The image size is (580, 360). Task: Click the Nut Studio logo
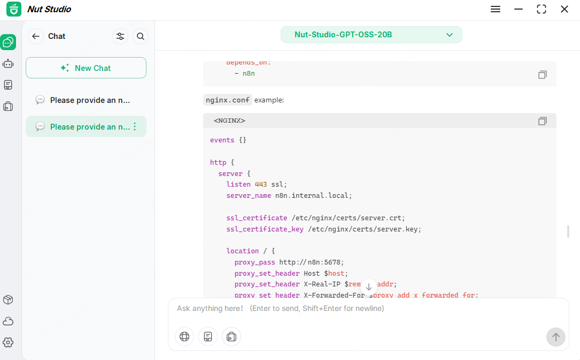pos(14,9)
